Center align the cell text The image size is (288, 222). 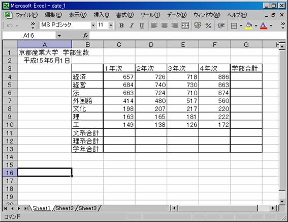coord(165,25)
